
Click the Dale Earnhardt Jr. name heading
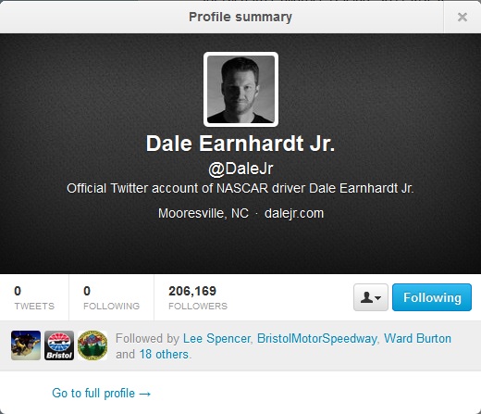pyautogui.click(x=240, y=144)
